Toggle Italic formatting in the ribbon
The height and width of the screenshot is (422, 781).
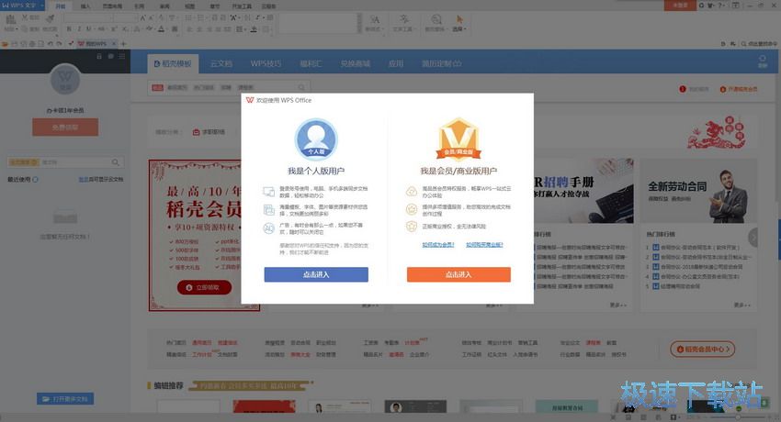tap(79, 29)
